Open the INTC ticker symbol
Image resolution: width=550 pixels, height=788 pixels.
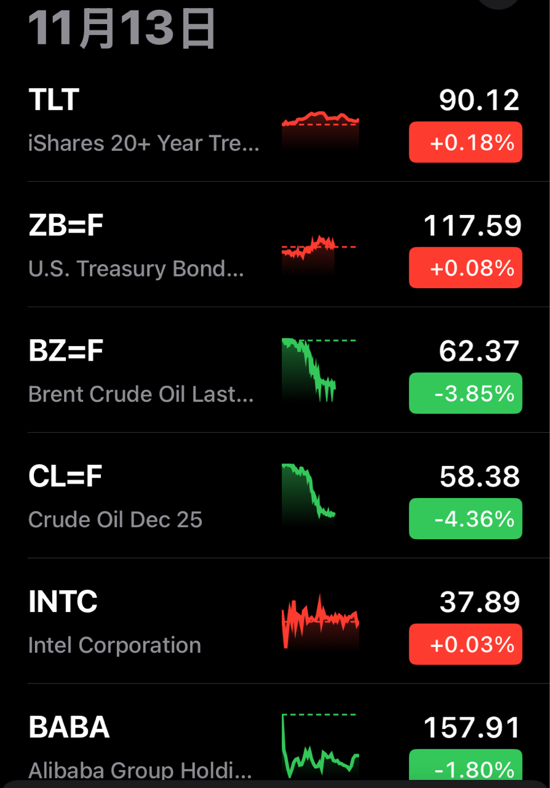(63, 602)
